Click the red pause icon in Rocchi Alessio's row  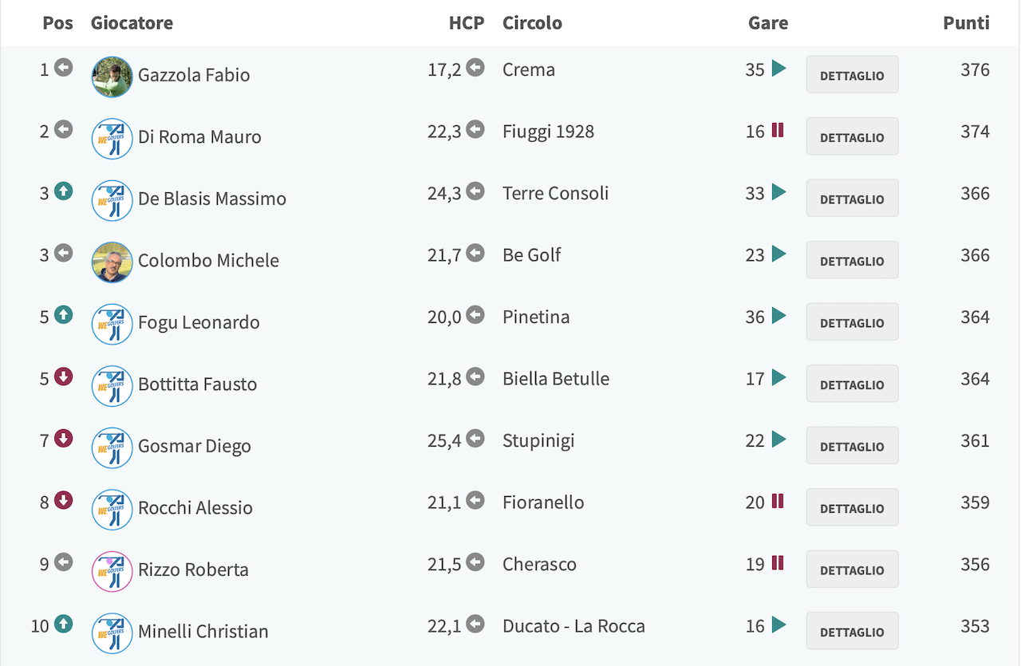pos(778,501)
